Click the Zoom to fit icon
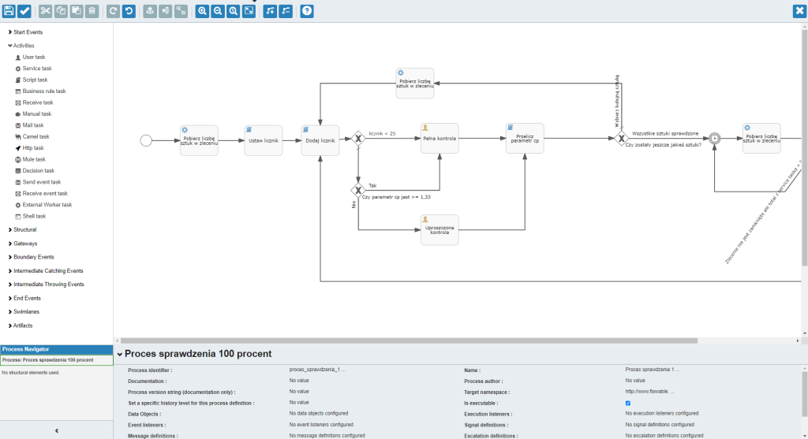Screen dimensions: 808x439 [x=249, y=11]
